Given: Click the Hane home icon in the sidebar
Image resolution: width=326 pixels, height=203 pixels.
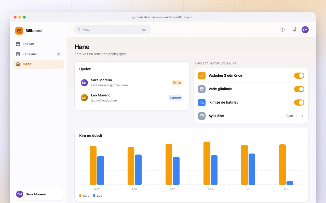Looking at the screenshot, I should click(18, 64).
